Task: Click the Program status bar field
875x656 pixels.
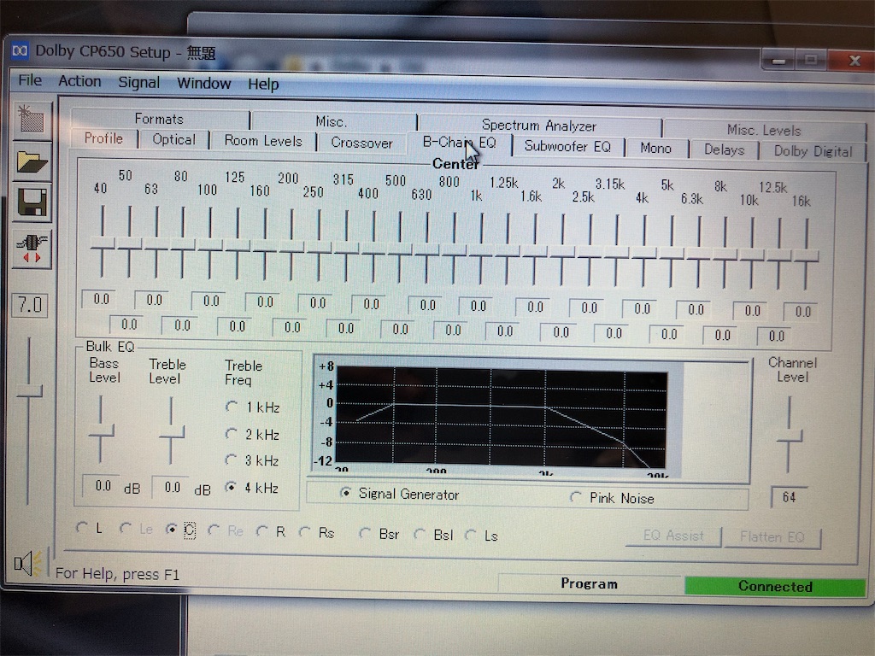Action: click(x=590, y=583)
